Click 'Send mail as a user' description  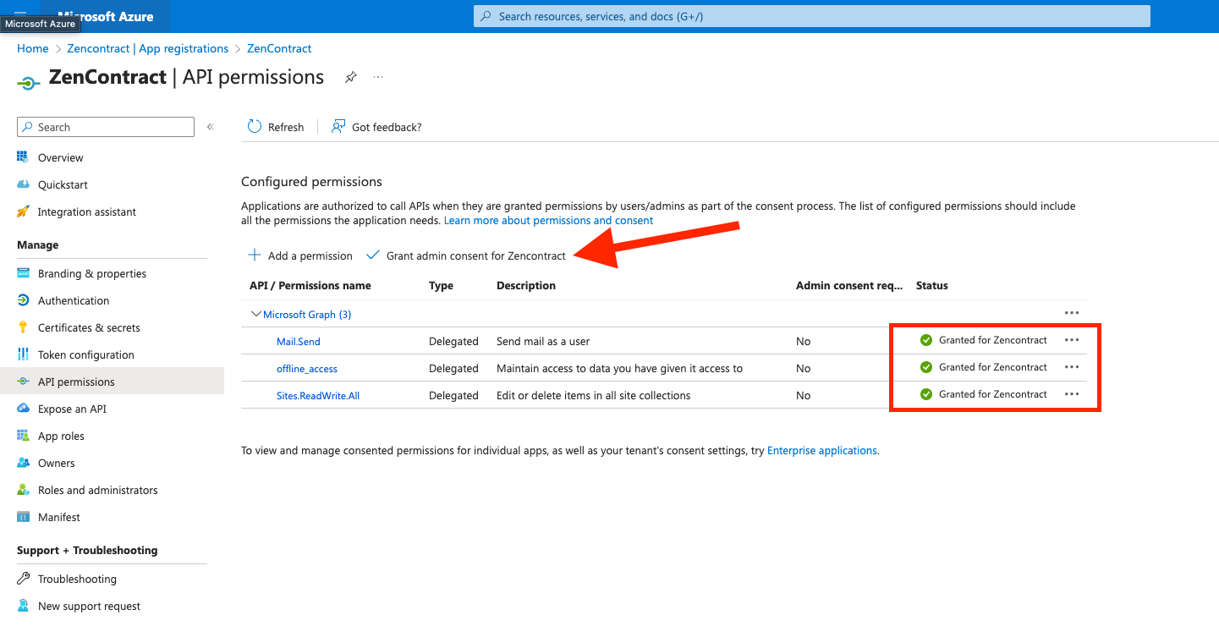coord(543,342)
